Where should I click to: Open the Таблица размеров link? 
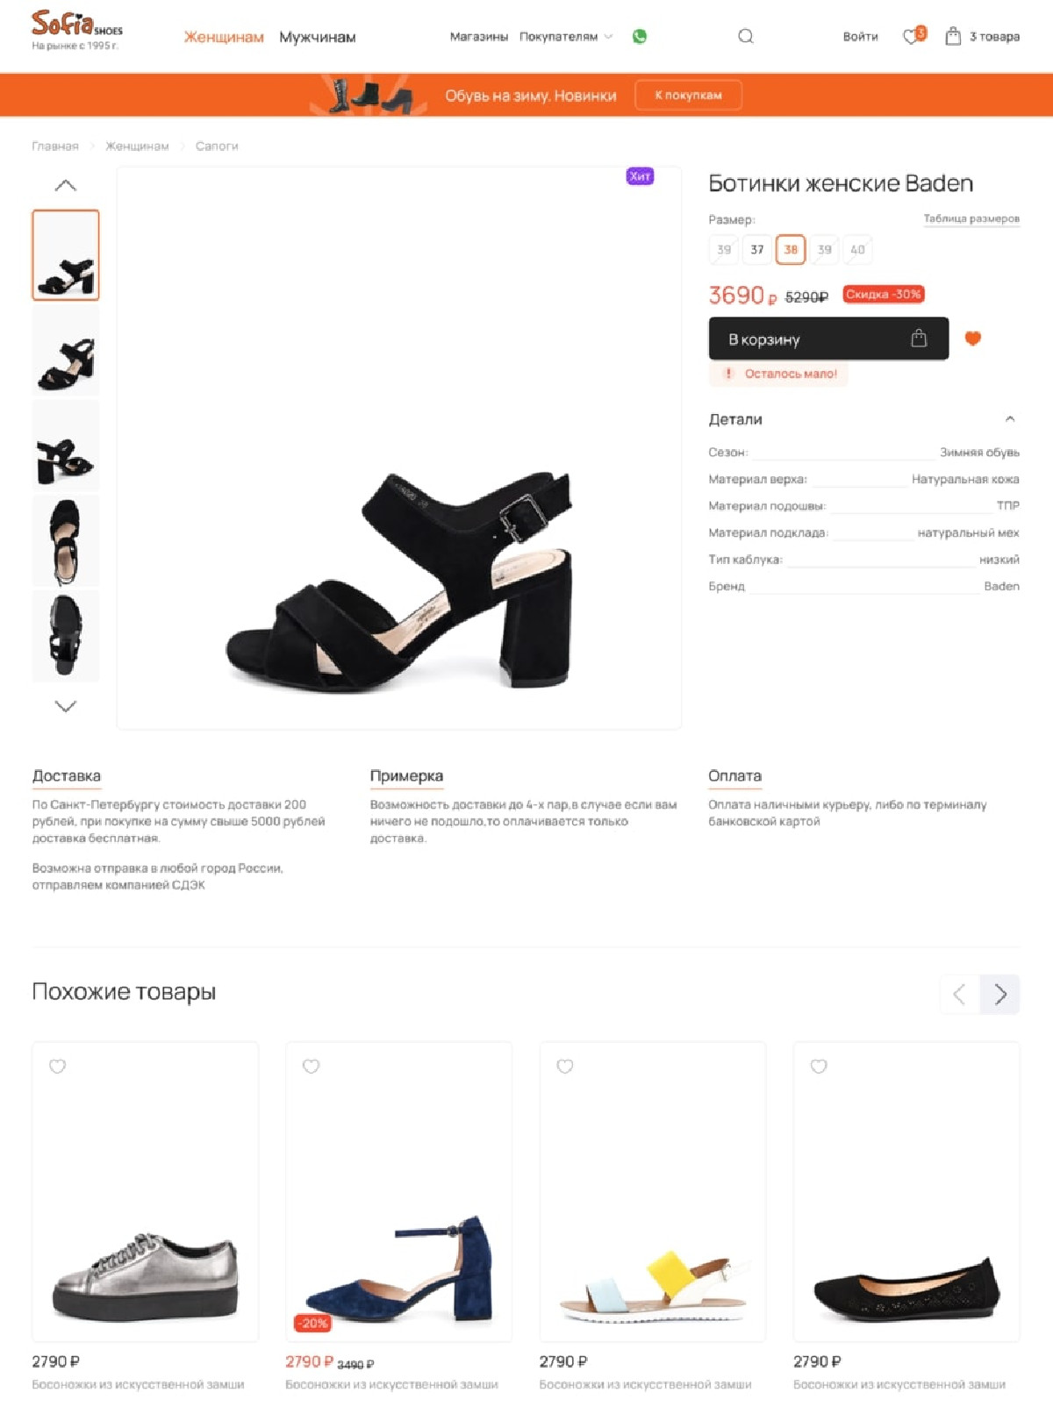click(x=971, y=218)
